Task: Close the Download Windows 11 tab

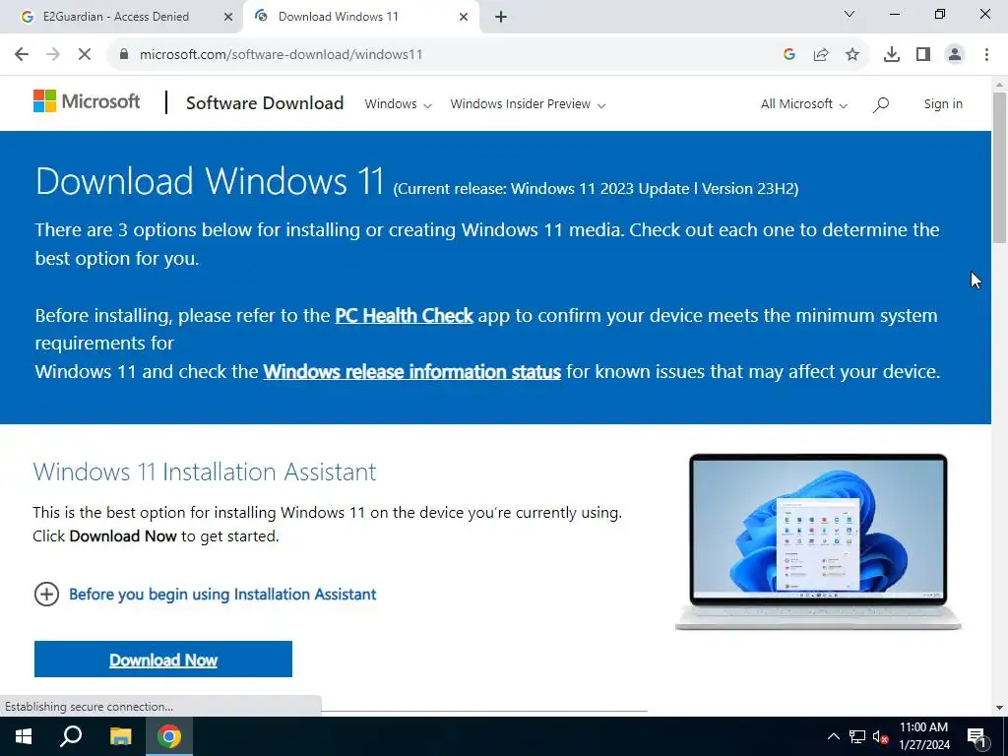Action: pos(464,17)
